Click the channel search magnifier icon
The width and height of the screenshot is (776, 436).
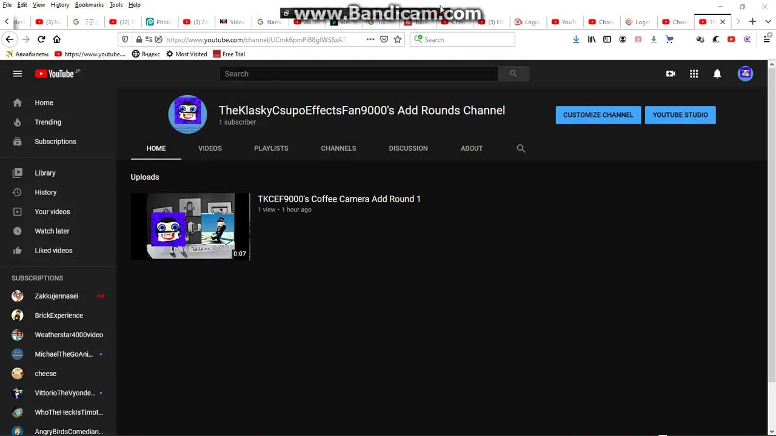point(521,148)
